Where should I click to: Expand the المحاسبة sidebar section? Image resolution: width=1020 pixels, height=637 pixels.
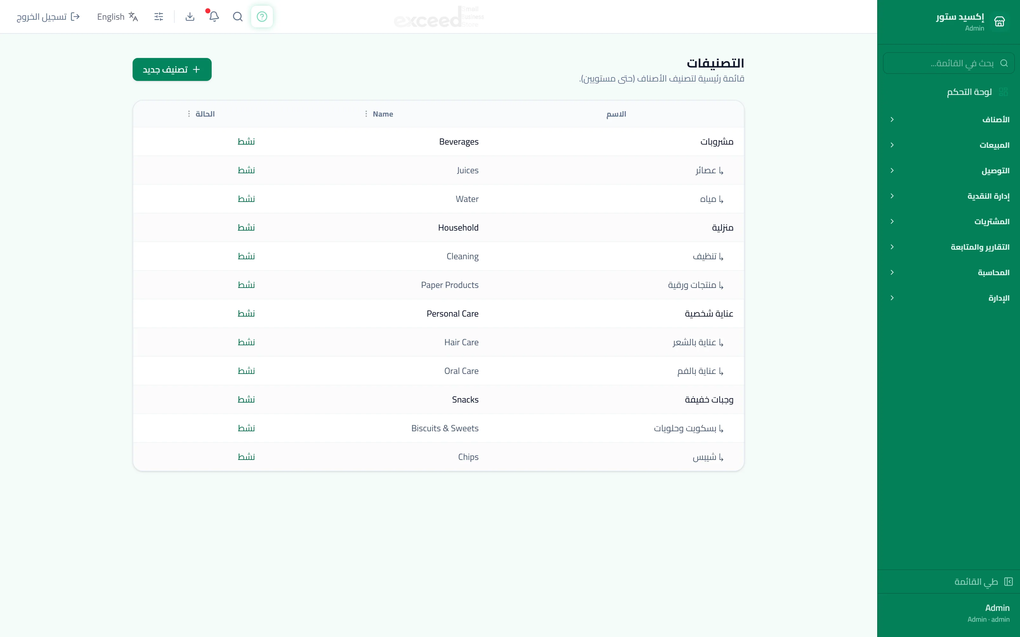[x=948, y=273]
